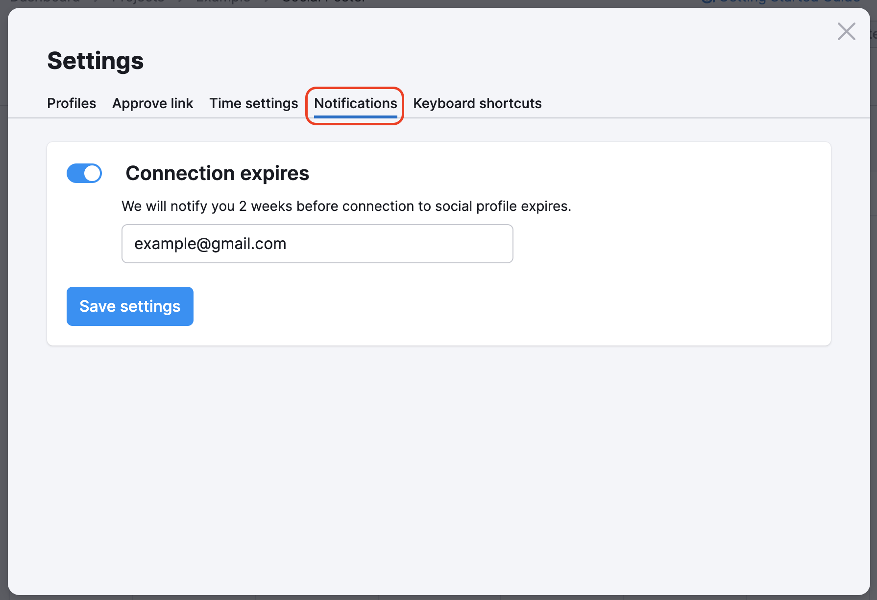This screenshot has width=877, height=600.
Task: Click the Settings dialog heading
Action: (95, 60)
